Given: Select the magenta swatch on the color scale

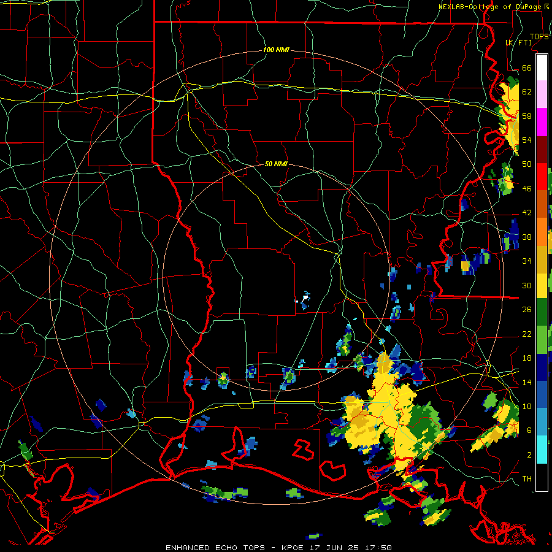Looking at the screenshot, I should (542, 122).
